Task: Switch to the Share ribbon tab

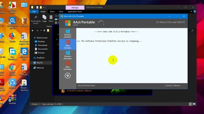Action: tap(52, 11)
